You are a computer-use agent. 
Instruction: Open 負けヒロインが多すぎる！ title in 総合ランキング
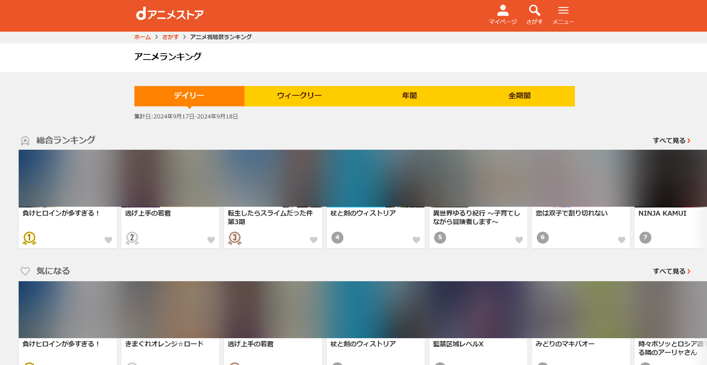pos(61,213)
